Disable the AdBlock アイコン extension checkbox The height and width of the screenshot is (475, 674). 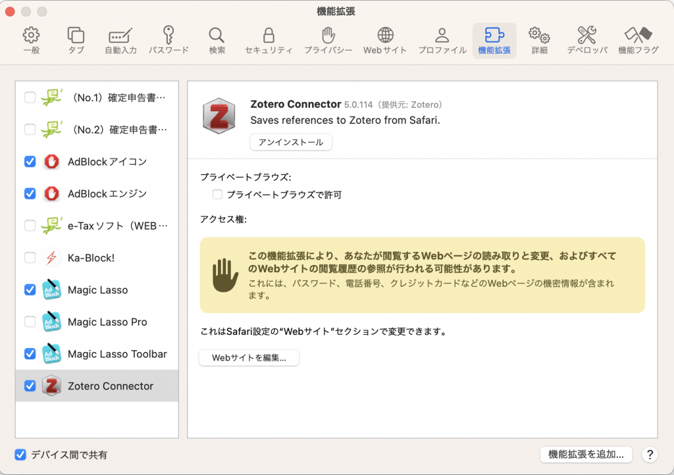pos(30,161)
